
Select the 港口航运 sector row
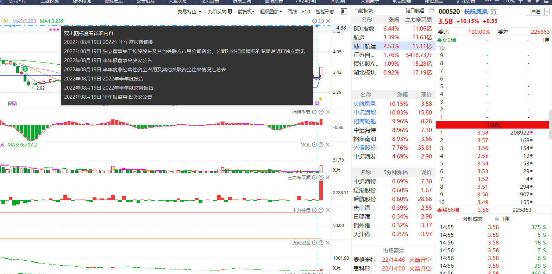[393, 46]
